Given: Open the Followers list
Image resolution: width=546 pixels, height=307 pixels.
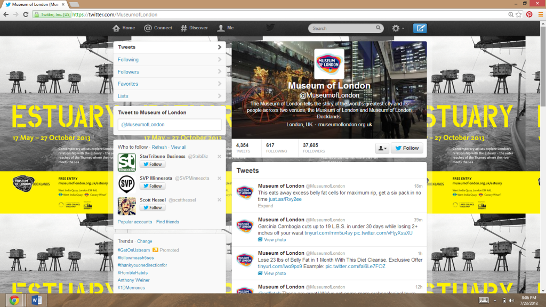Looking at the screenshot, I should pyautogui.click(x=170, y=72).
